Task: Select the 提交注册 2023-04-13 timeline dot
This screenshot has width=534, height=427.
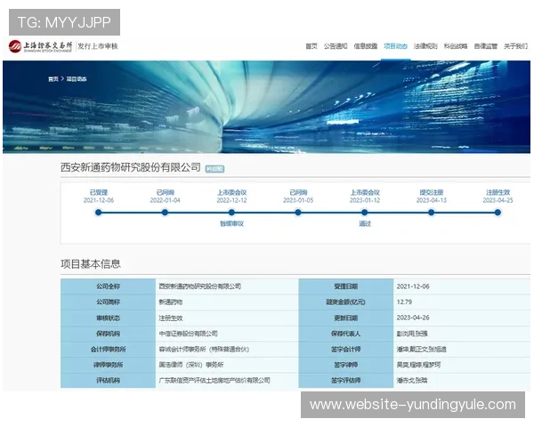Action: click(431, 213)
